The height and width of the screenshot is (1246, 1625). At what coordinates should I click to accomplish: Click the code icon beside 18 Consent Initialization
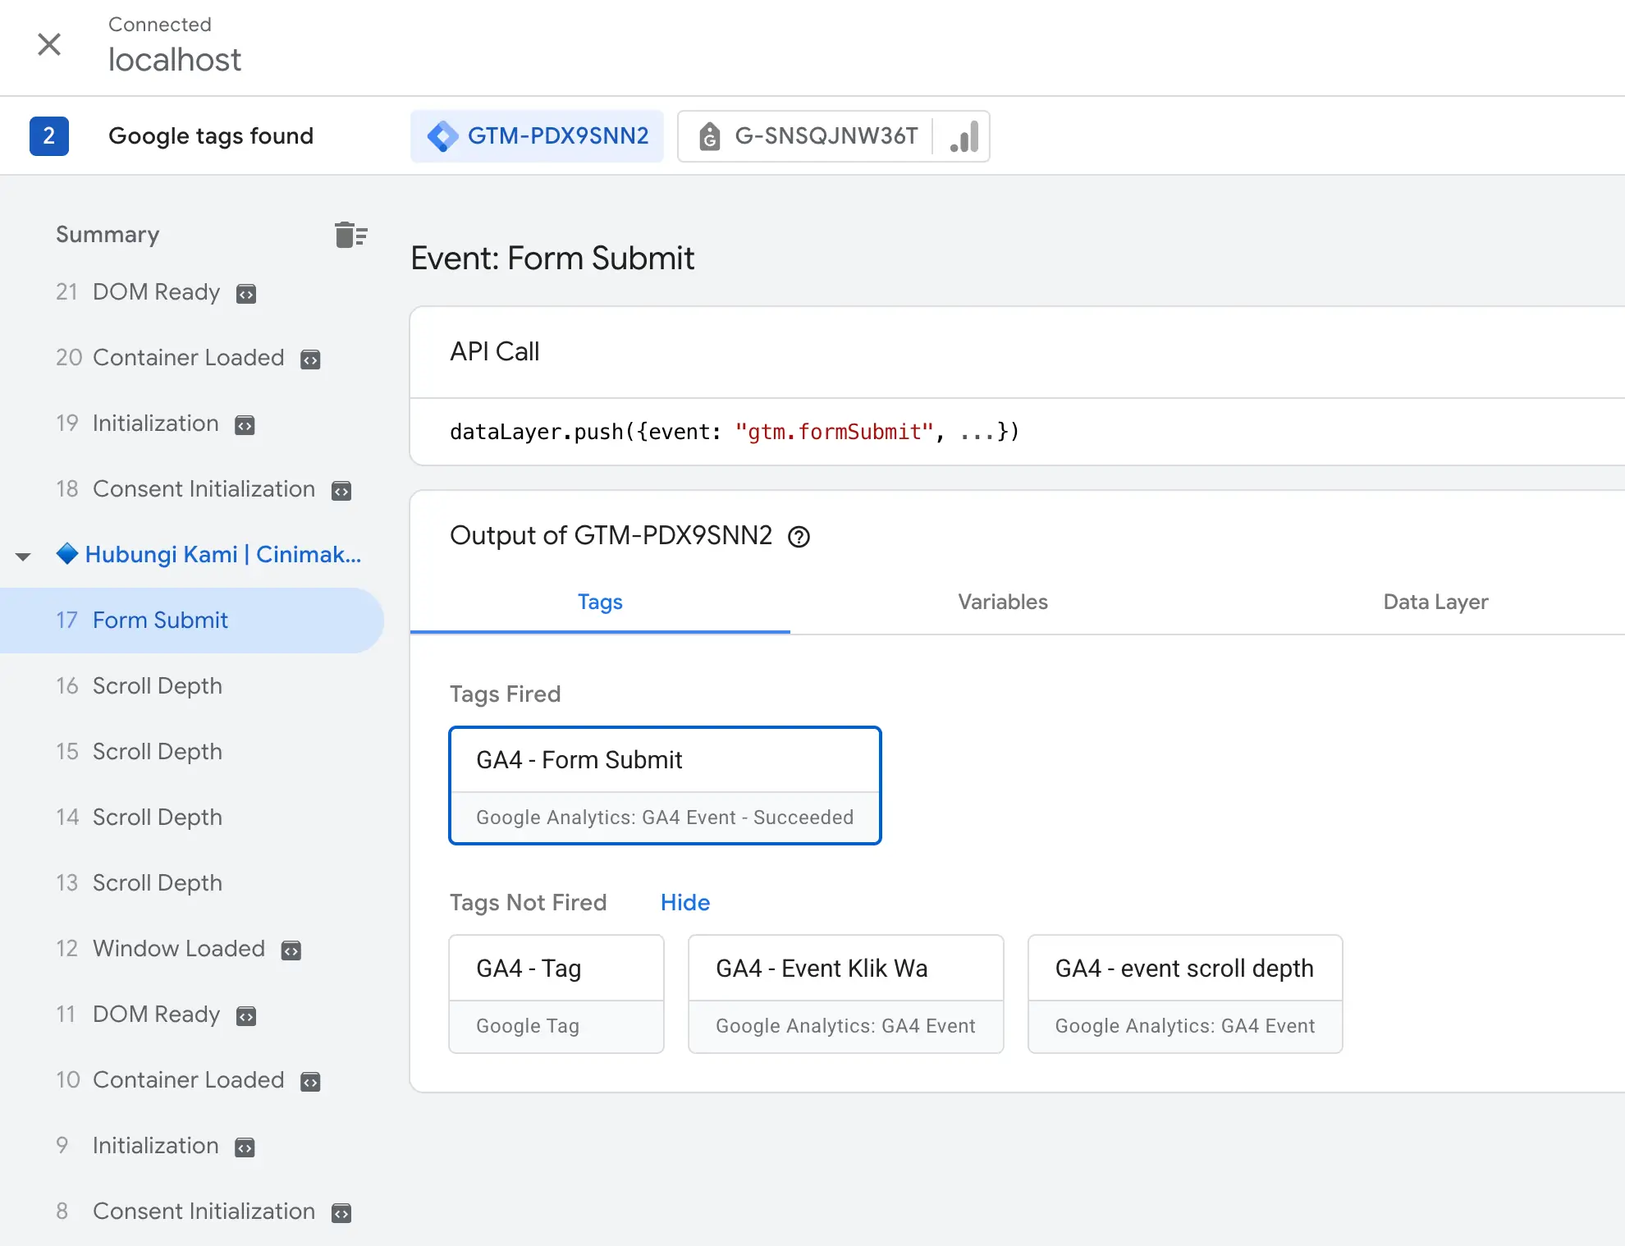(341, 490)
